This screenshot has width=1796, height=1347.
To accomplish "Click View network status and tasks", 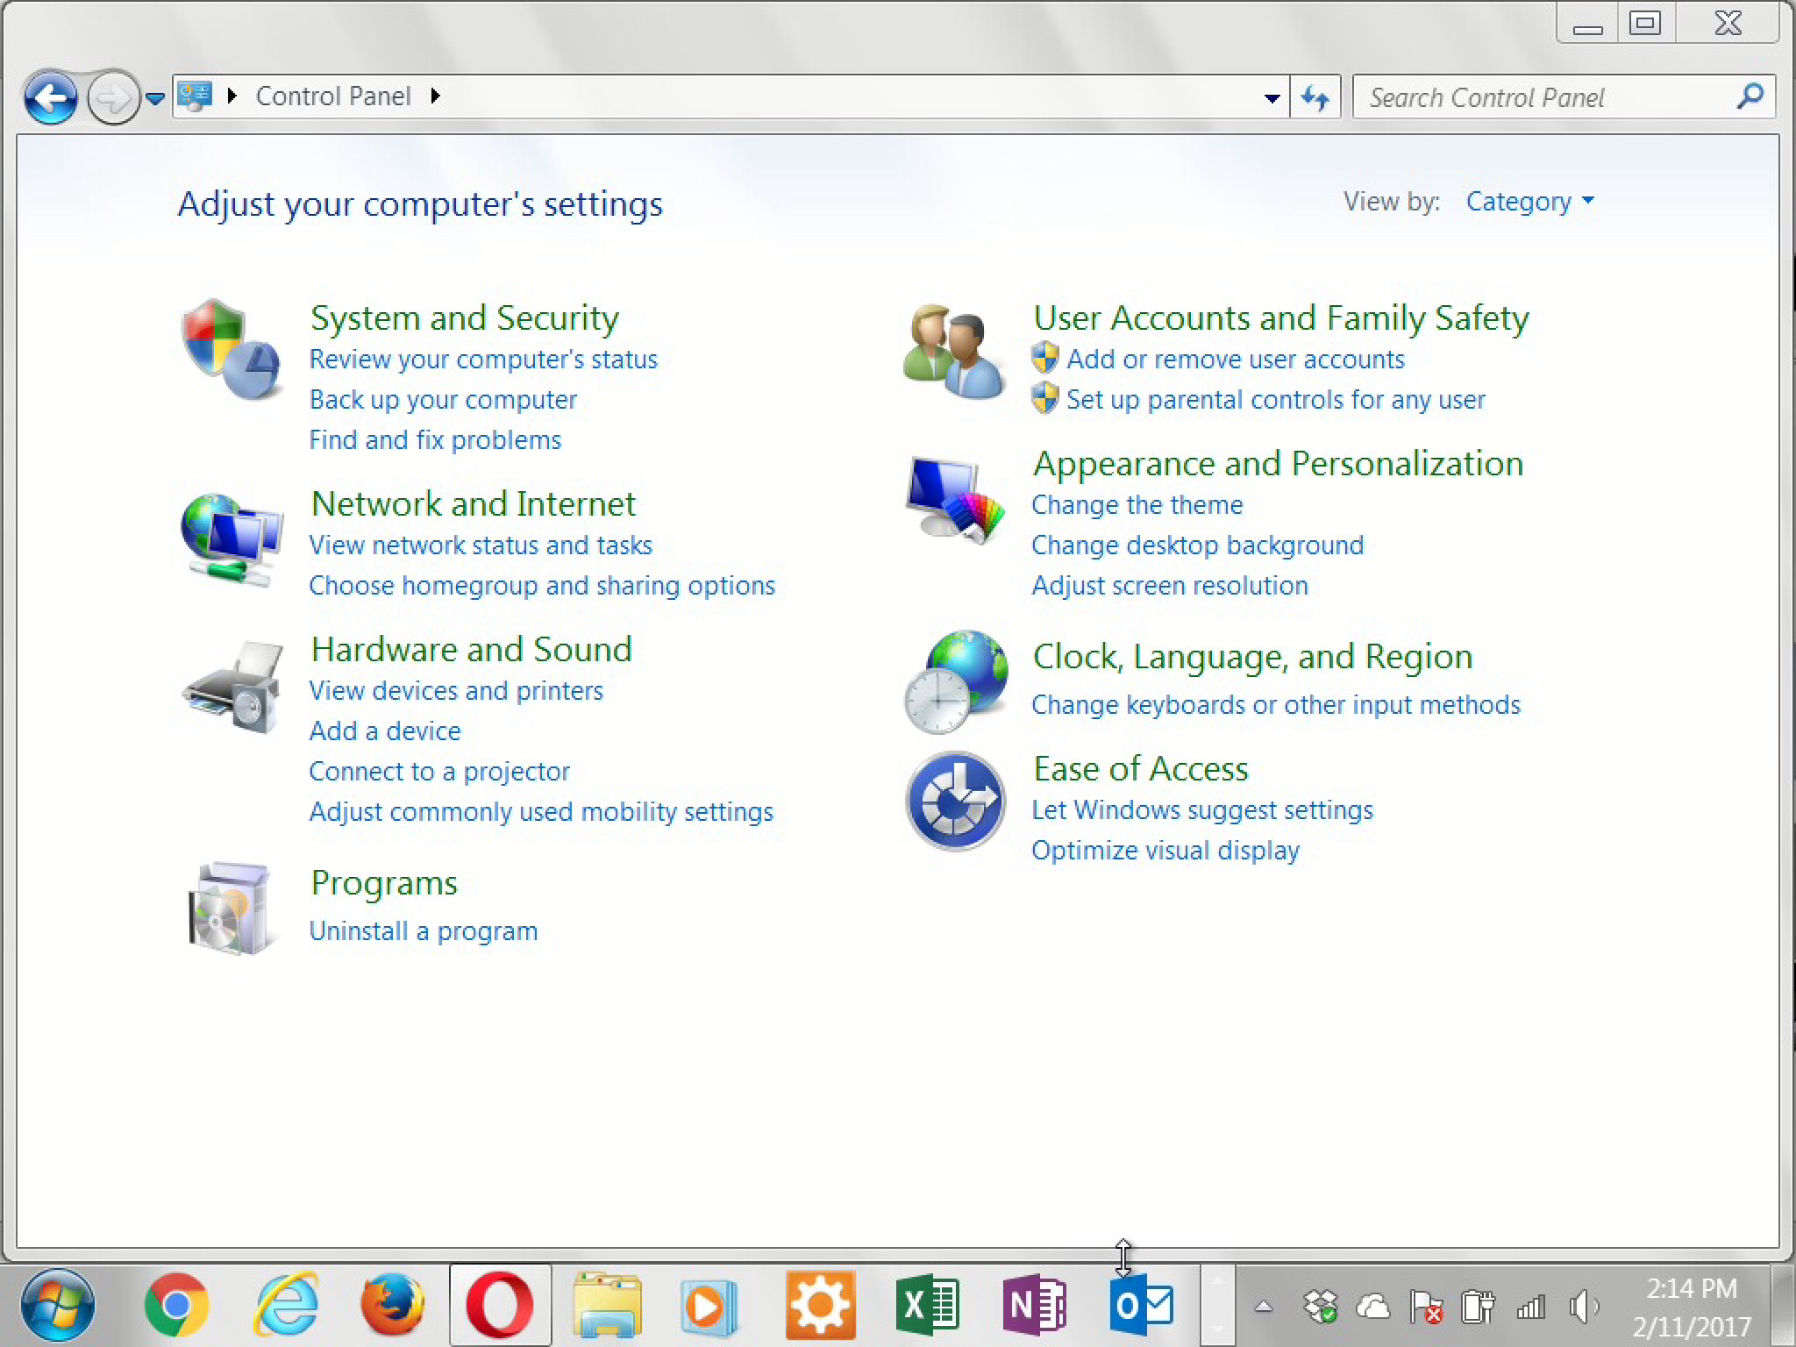I will click(481, 545).
